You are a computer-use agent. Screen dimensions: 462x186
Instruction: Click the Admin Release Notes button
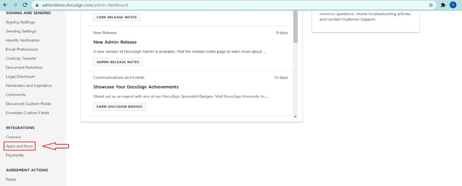tap(118, 62)
